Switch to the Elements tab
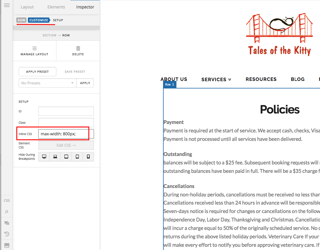Screen dimensions: 320x250 tap(56, 7)
